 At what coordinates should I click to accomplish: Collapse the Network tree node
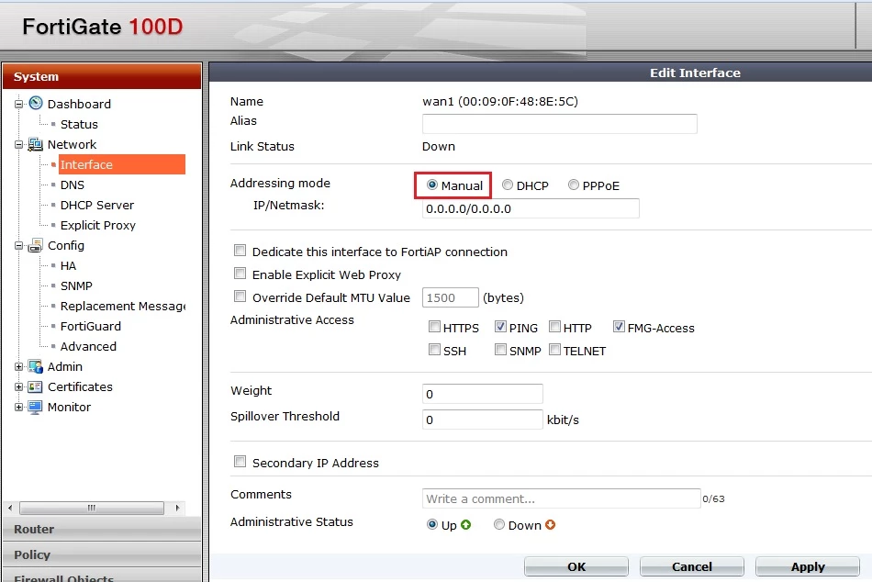19,145
